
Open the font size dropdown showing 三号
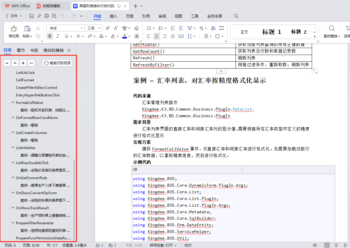100,28
